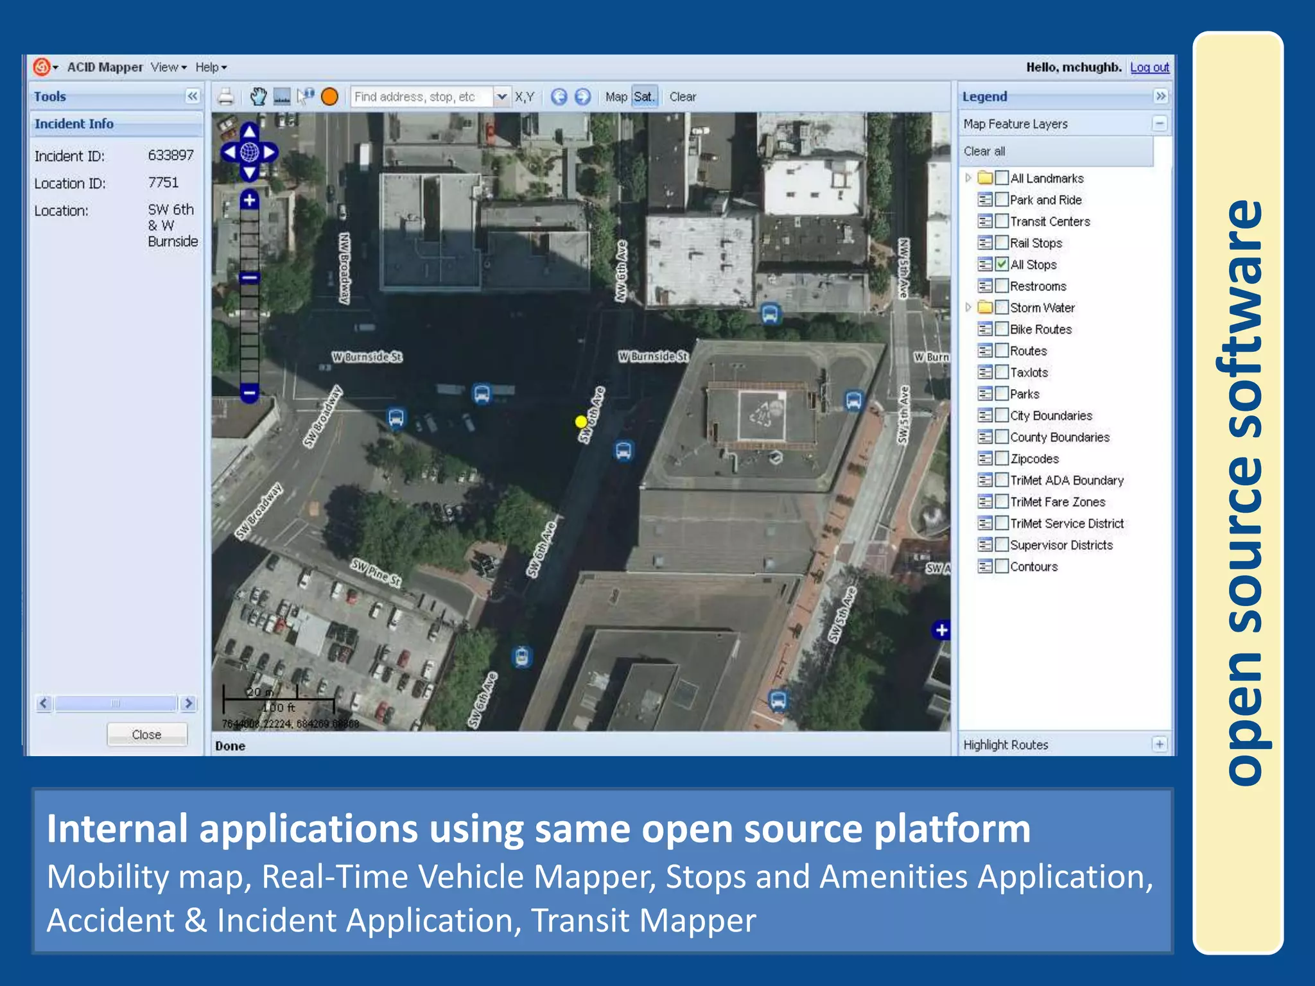
Task: Expand the All Landmarks folder
Action: (x=968, y=178)
